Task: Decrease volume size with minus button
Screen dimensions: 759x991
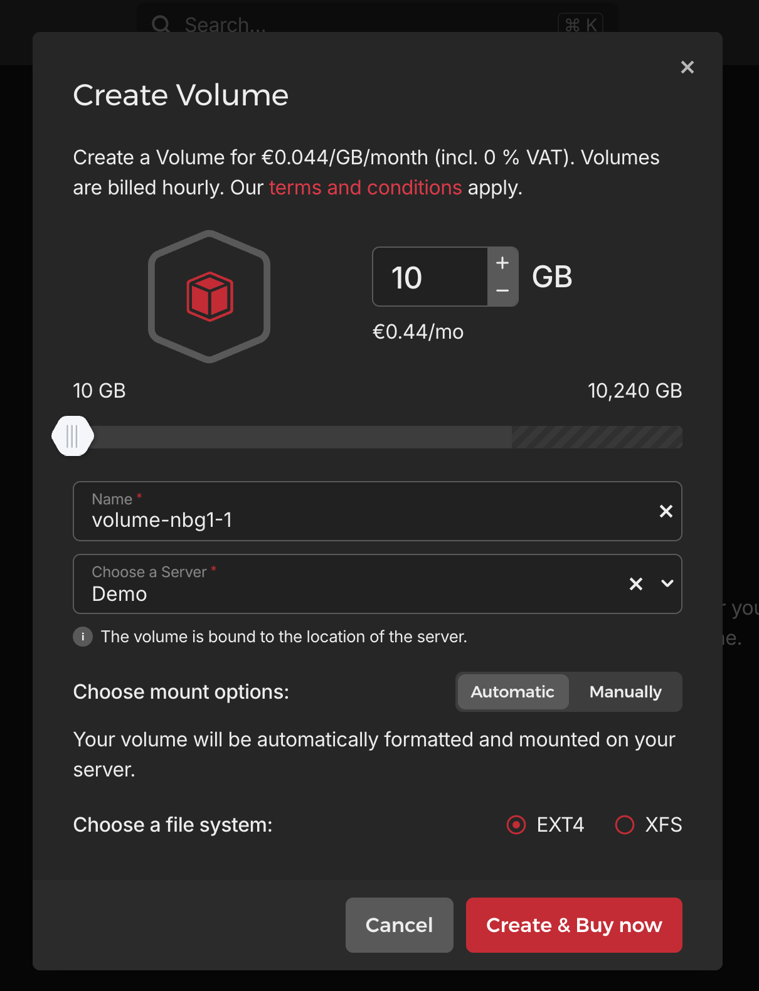Action: click(502, 290)
